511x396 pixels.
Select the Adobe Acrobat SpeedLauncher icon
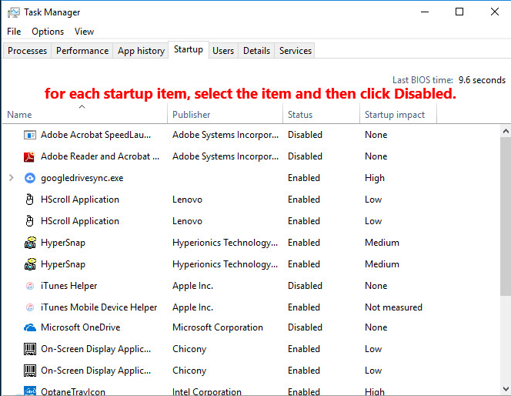(x=30, y=135)
